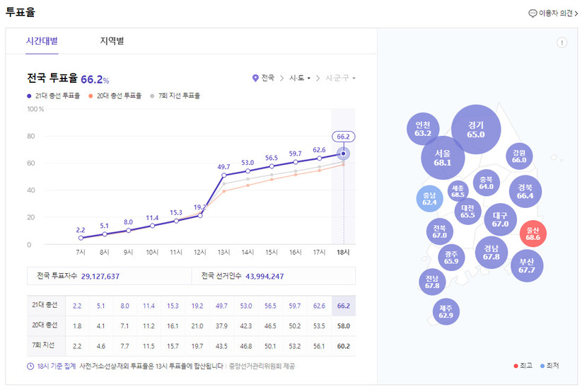Open the 시·도 dropdown
Screen dimensions: 587x392
(300, 78)
